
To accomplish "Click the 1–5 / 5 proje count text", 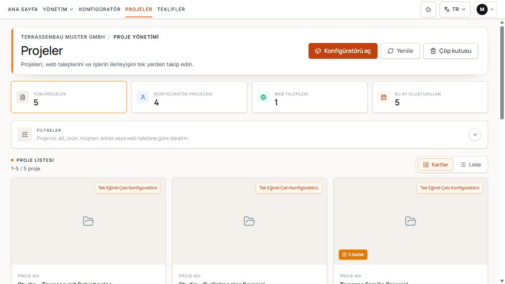I will tap(26, 169).
